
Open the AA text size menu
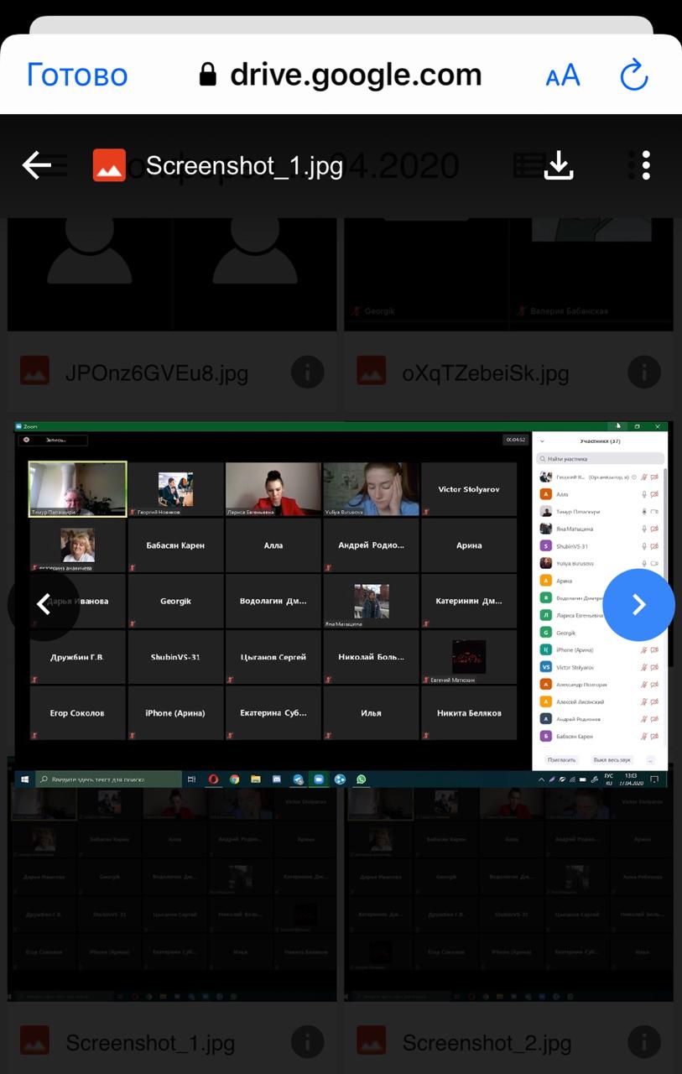(x=563, y=76)
